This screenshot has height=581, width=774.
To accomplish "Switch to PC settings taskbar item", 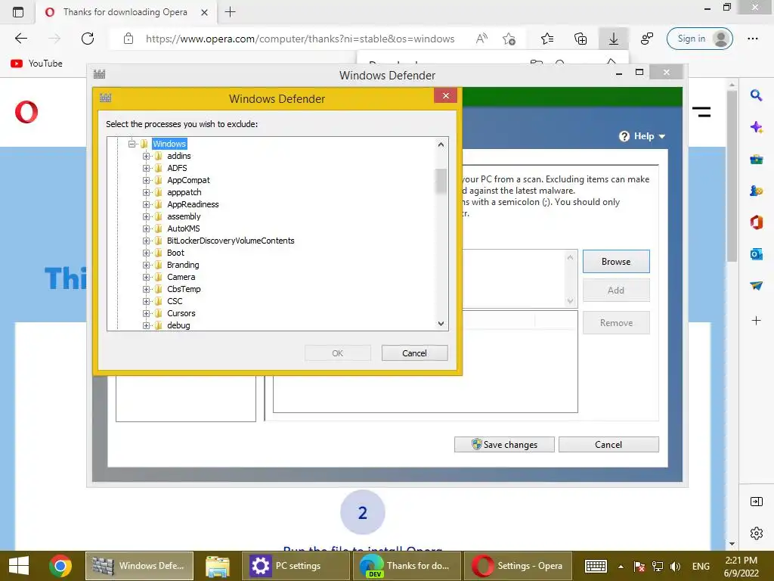I will 296,566.
